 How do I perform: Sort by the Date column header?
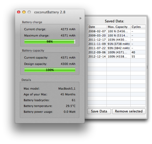(97, 27)
